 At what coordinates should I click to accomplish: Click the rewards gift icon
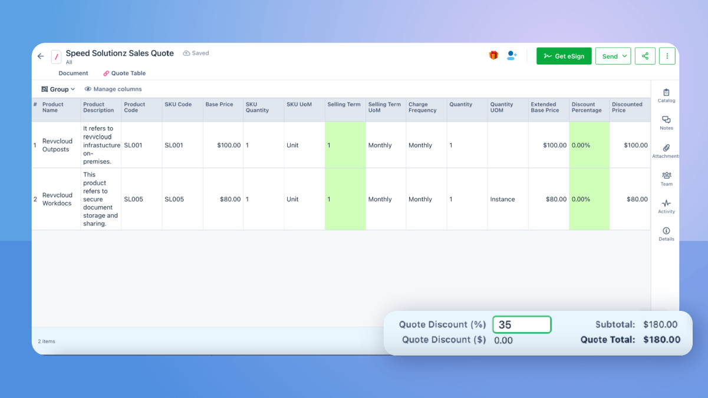493,55
